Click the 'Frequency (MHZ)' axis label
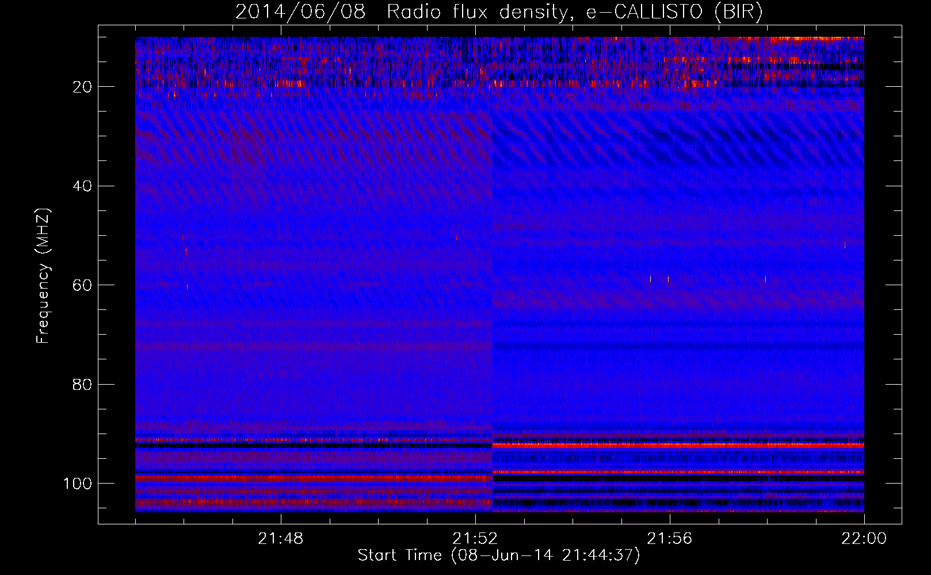The image size is (931, 575). (43, 275)
